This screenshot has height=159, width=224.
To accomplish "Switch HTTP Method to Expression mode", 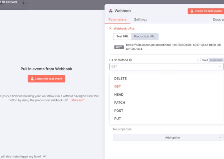I will [216, 60].
